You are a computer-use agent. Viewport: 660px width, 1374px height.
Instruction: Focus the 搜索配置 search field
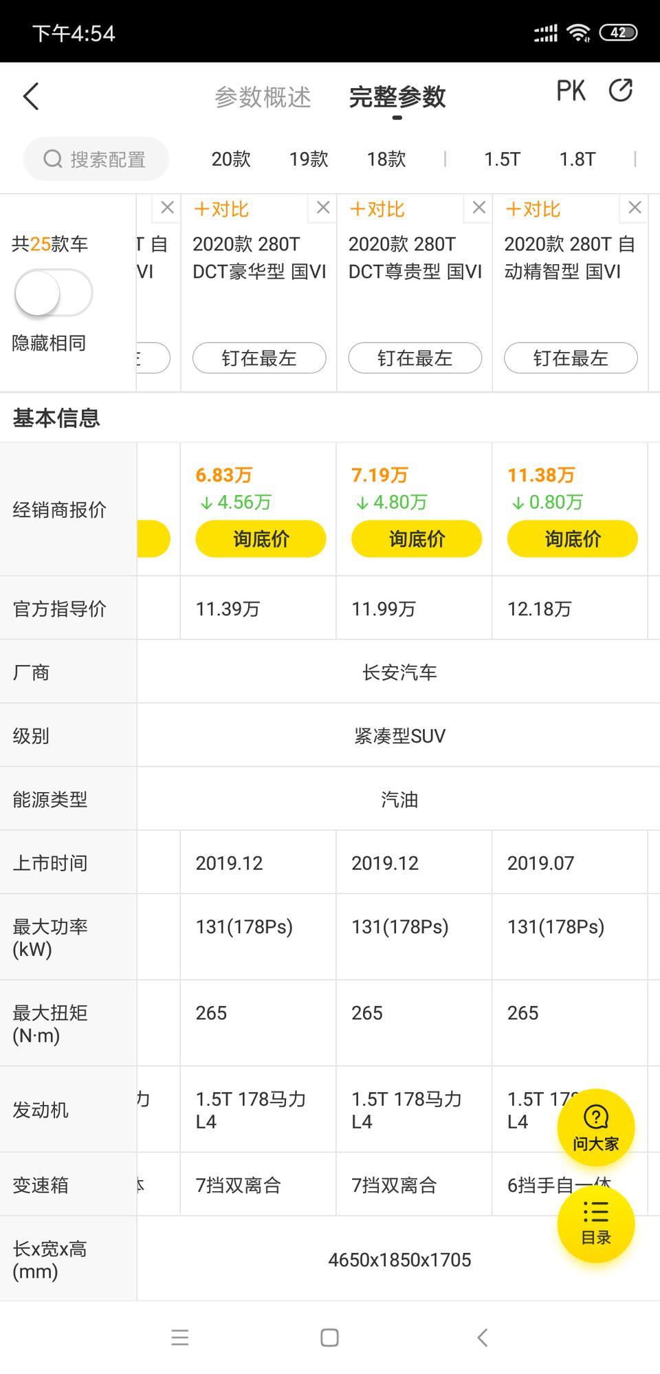[x=96, y=159]
